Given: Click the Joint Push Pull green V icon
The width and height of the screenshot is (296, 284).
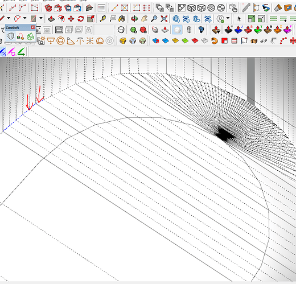Looking at the screenshot, I should tap(258, 30).
